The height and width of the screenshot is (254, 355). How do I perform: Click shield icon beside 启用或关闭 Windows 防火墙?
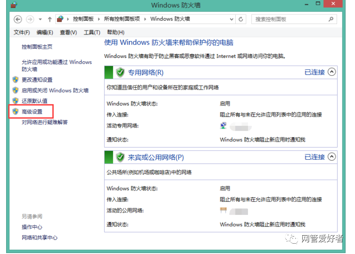(16, 90)
